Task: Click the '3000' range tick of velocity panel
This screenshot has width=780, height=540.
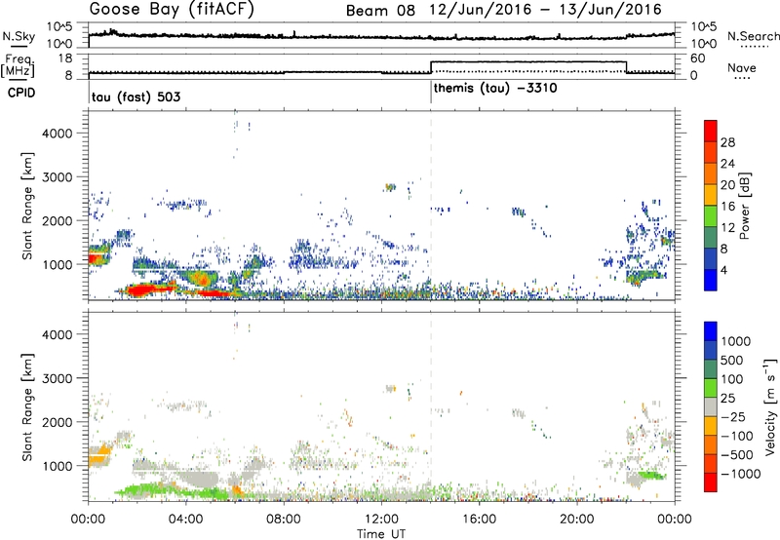Action: pyautogui.click(x=58, y=378)
